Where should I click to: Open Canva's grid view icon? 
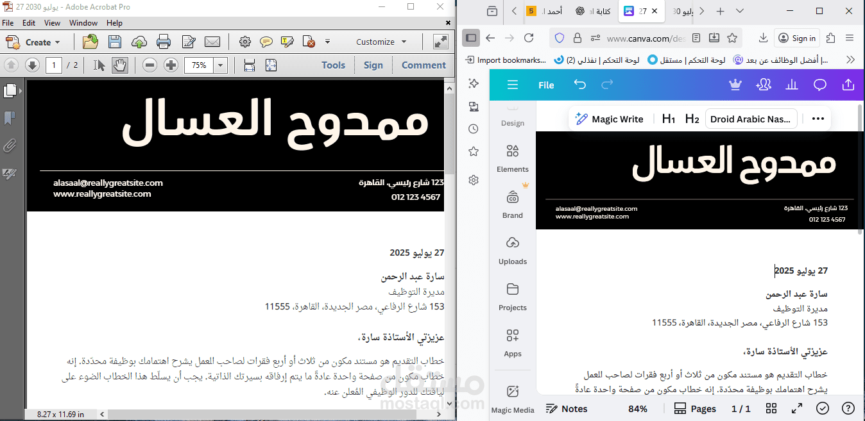(771, 408)
